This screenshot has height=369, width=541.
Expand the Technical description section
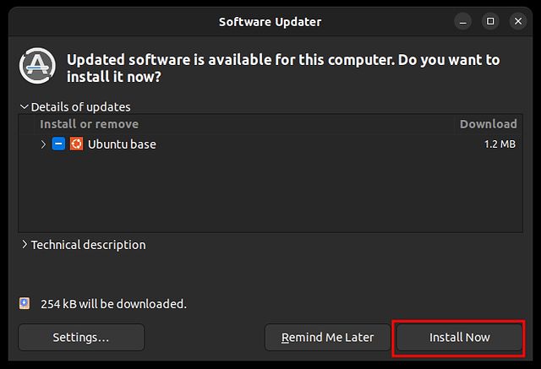coord(25,245)
